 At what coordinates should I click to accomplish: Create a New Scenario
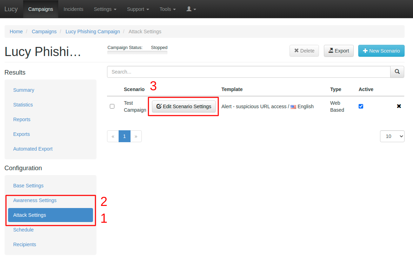pos(381,51)
